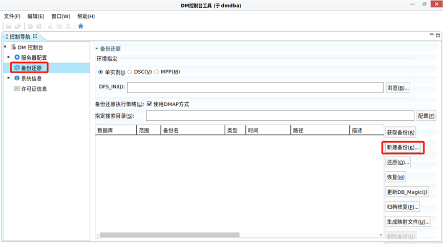
Task: Click the table scrollbar's right arrow
Action: (x=381, y=235)
